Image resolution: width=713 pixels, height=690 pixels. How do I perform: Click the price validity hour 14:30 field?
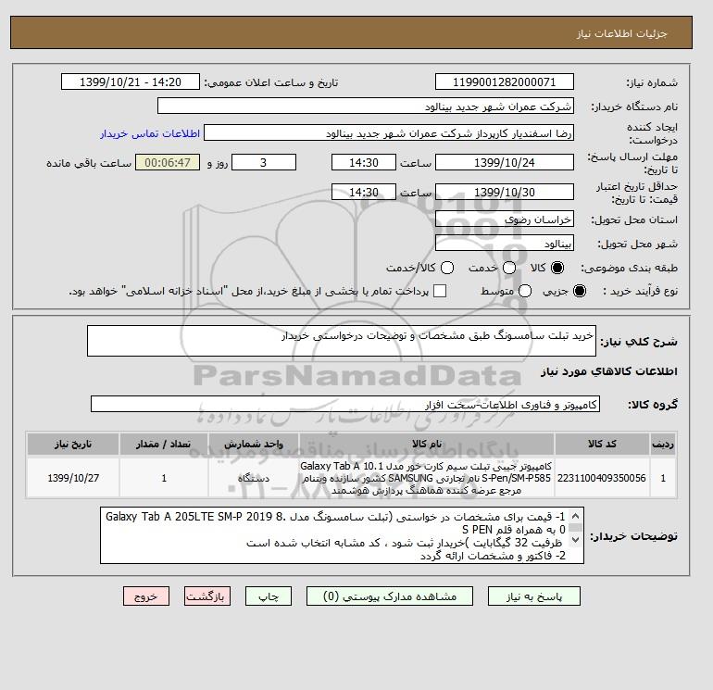pyautogui.click(x=364, y=193)
